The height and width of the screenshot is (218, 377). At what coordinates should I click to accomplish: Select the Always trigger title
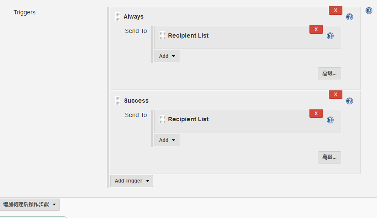click(133, 16)
